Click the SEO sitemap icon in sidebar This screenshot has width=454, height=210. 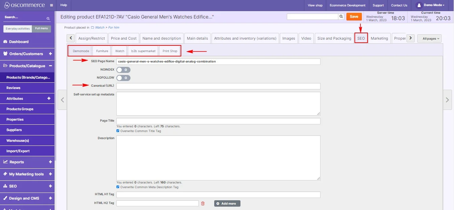coord(5,186)
